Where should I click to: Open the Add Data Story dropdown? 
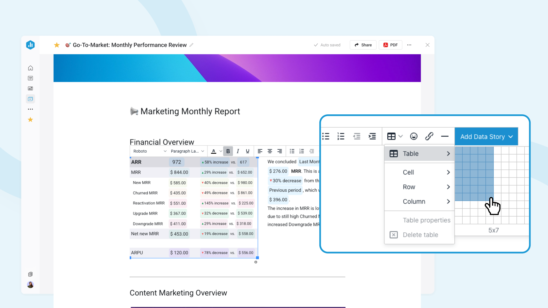[486, 137]
